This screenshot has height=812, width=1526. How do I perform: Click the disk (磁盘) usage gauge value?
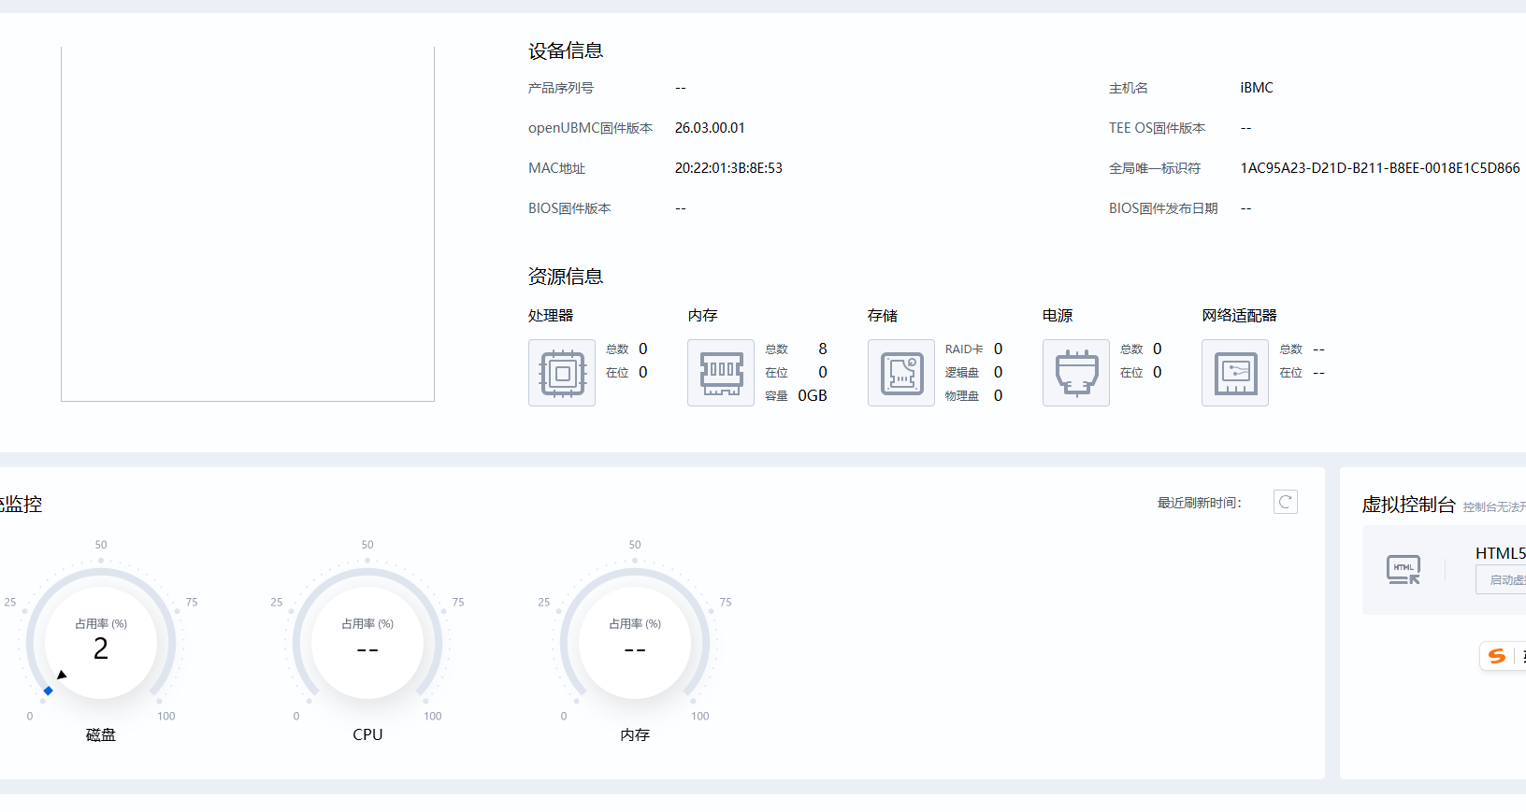(x=101, y=648)
